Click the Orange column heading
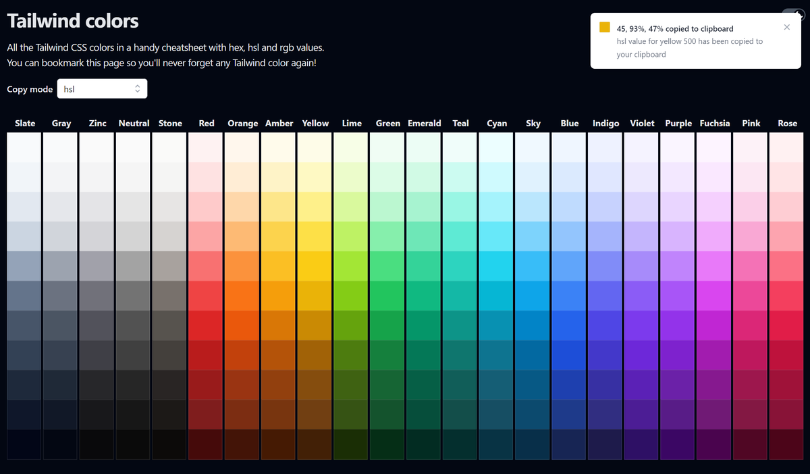810x474 pixels. [x=243, y=124]
